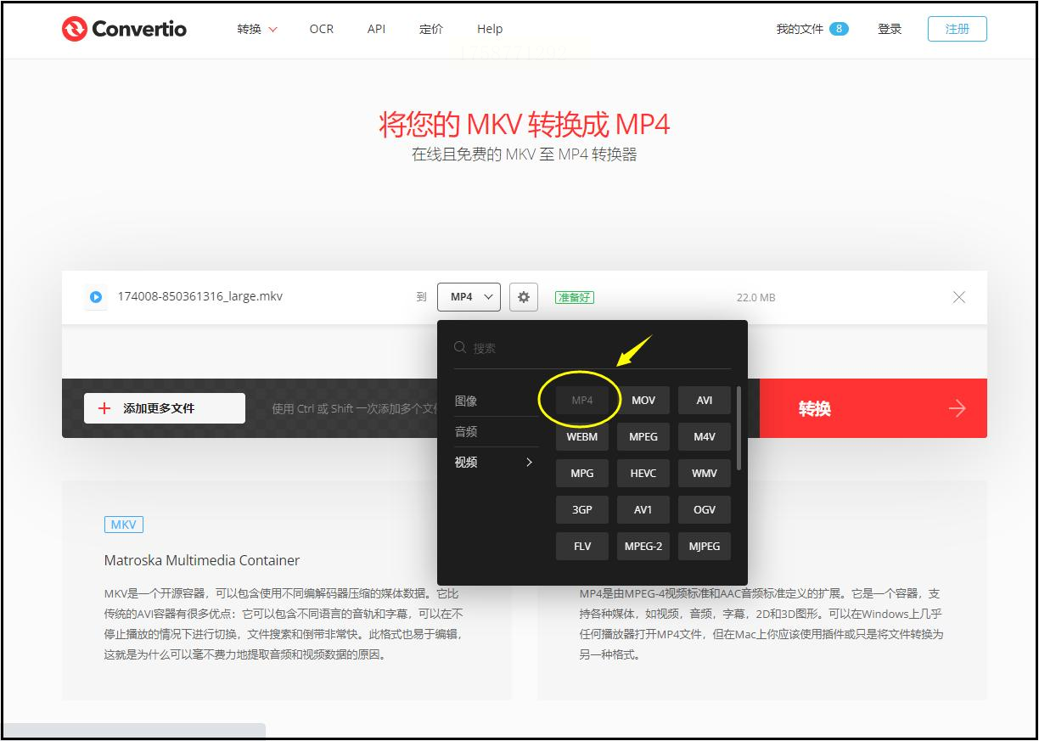Go to 定价 pricing page
This screenshot has height=741, width=1039.
click(x=431, y=29)
